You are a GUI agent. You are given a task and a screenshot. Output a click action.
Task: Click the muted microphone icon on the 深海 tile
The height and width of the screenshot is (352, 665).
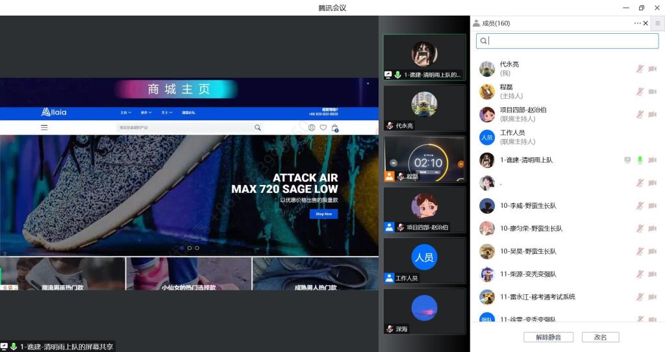(x=390, y=329)
